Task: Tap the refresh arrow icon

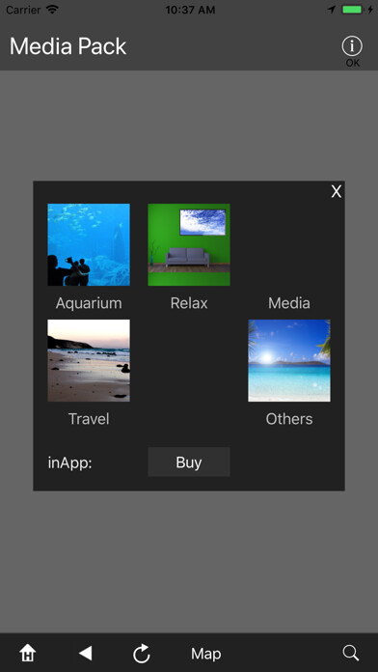Action: (x=142, y=654)
